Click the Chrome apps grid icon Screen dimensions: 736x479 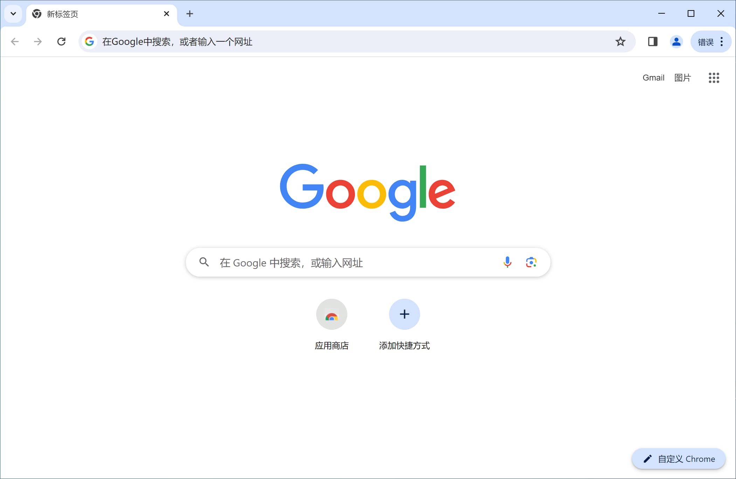714,78
